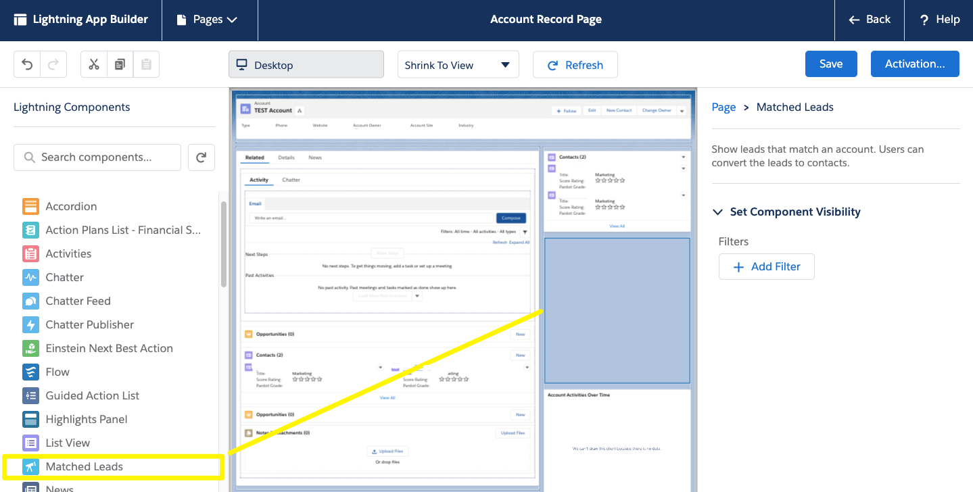Image resolution: width=973 pixels, height=492 pixels.
Task: Click View All in the right-column Contacts card
Action: click(x=617, y=226)
